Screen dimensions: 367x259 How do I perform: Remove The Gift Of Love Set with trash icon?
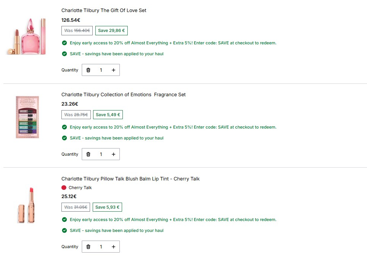click(x=88, y=70)
